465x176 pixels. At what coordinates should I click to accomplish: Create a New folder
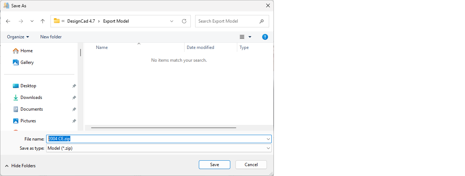[x=51, y=37]
